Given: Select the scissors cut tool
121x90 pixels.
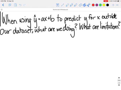Looking at the screenshot, I should coord(88,5).
